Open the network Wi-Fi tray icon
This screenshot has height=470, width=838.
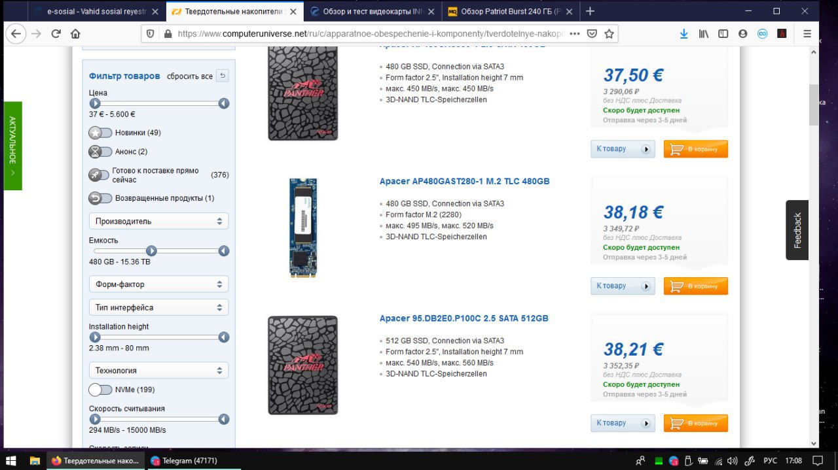tap(719, 460)
